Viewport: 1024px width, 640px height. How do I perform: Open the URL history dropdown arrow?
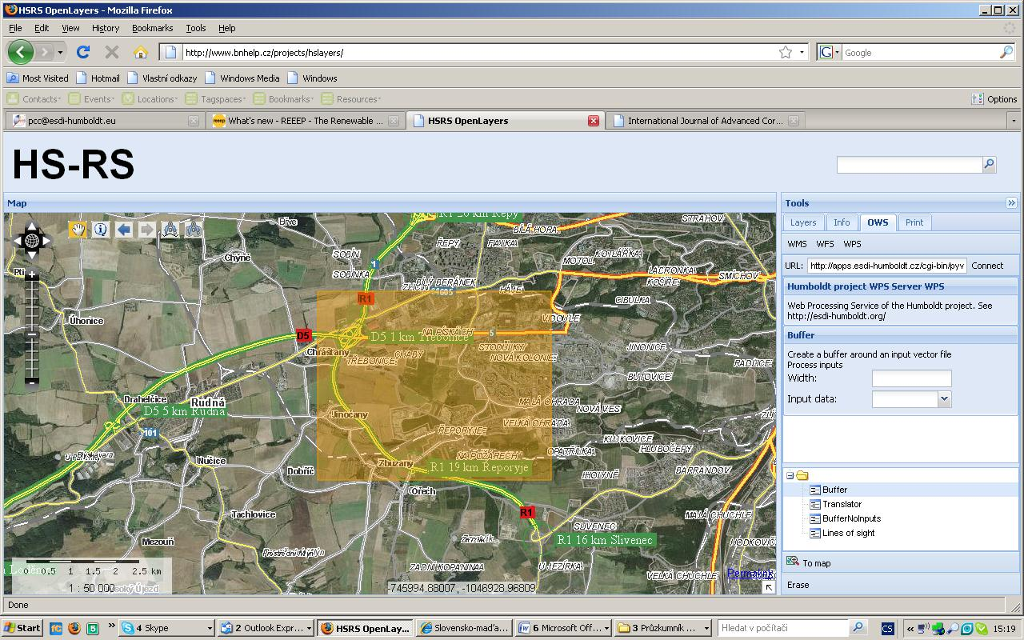[x=802, y=52]
